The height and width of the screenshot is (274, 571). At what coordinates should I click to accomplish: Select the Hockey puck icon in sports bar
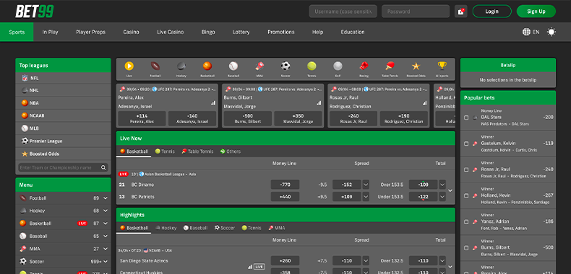tap(181, 66)
